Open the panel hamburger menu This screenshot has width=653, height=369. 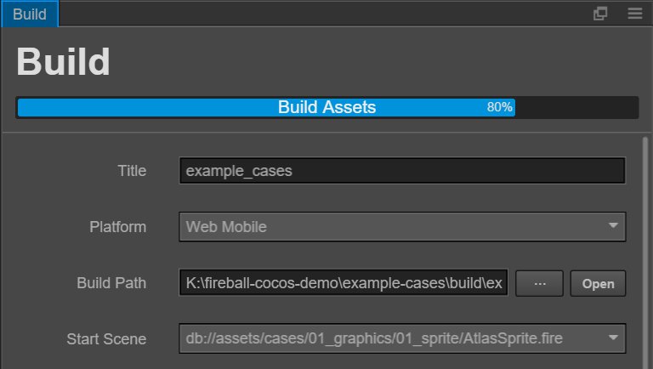pyautogui.click(x=634, y=14)
